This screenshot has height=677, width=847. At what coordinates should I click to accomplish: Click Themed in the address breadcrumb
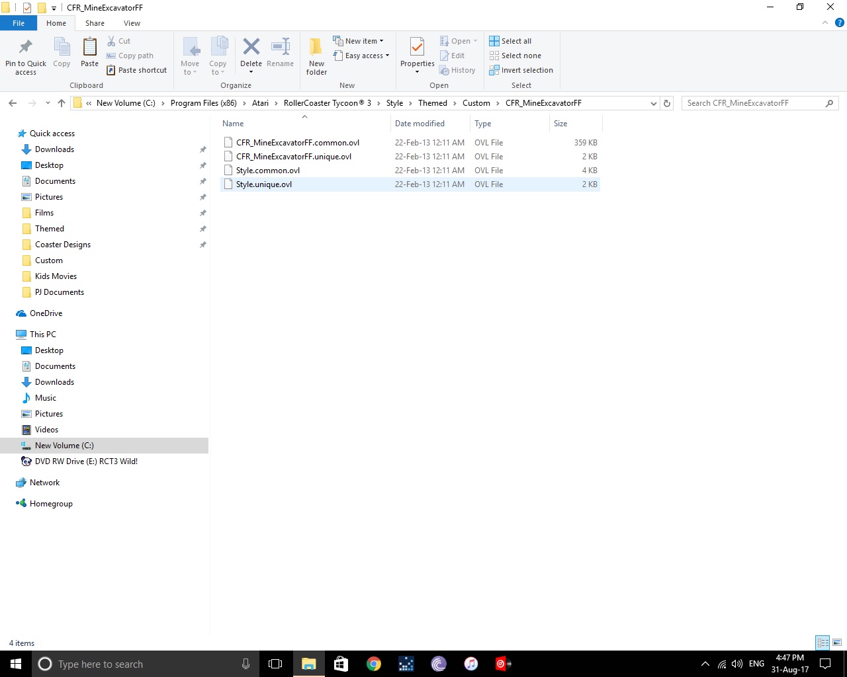(x=433, y=103)
